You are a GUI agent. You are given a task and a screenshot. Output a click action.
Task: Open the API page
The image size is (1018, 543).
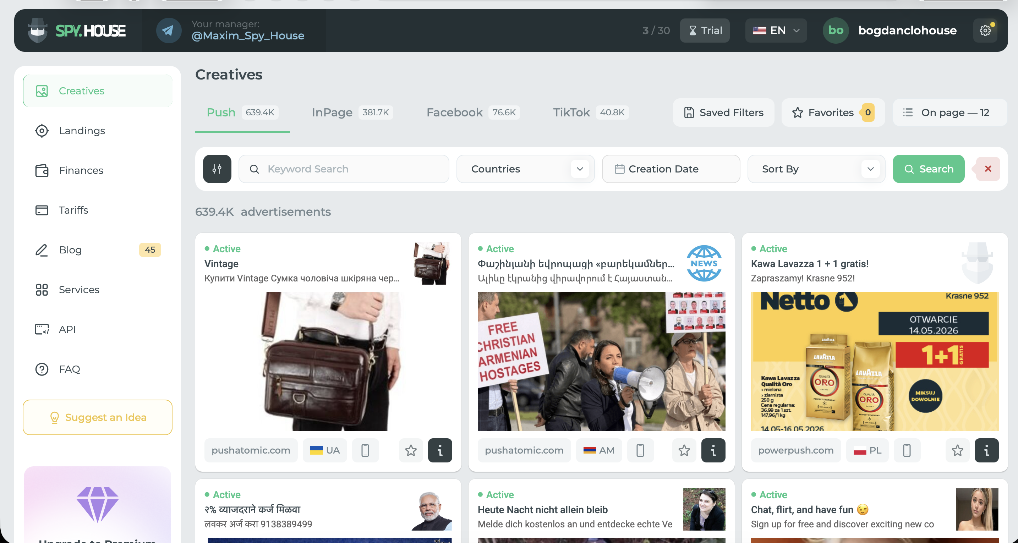click(x=98, y=329)
